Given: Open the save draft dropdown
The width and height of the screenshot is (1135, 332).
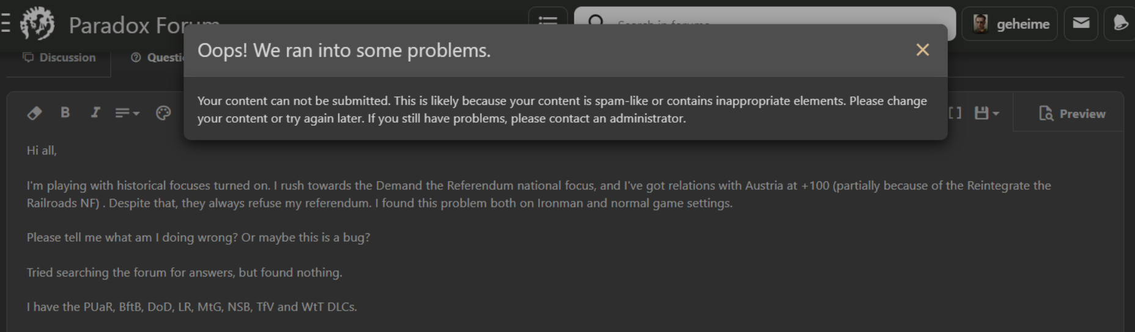Looking at the screenshot, I should (986, 113).
